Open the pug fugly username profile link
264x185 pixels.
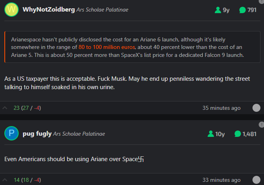pyautogui.click(x=37, y=134)
